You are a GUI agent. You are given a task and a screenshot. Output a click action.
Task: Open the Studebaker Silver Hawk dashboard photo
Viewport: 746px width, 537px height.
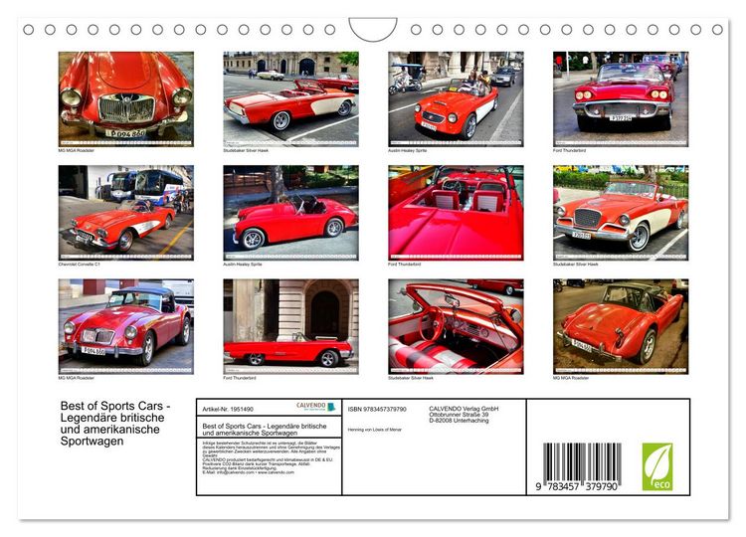tap(456, 326)
